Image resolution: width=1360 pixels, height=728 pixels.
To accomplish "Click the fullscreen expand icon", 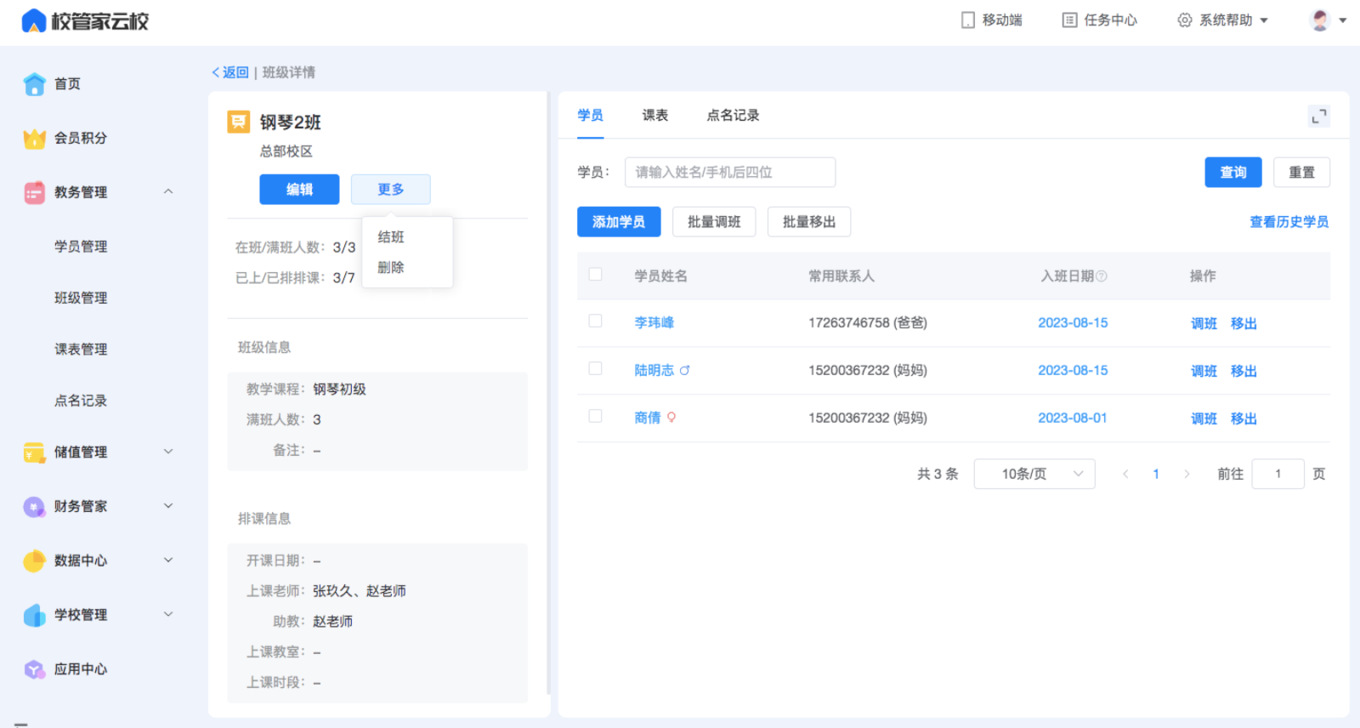I will tap(1318, 116).
